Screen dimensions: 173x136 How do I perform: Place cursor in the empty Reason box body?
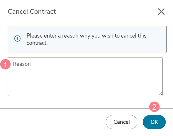[85, 81]
